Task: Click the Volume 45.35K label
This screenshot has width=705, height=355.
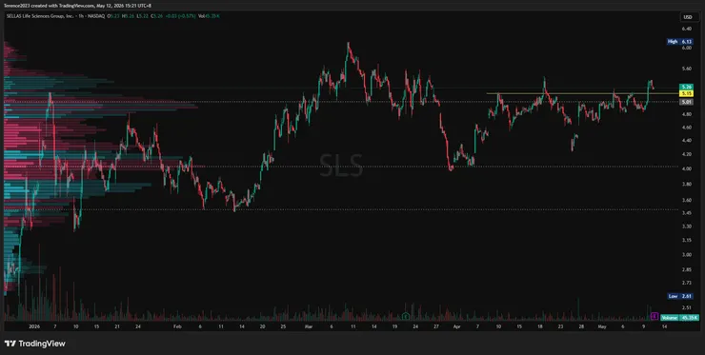Action: (x=680, y=317)
